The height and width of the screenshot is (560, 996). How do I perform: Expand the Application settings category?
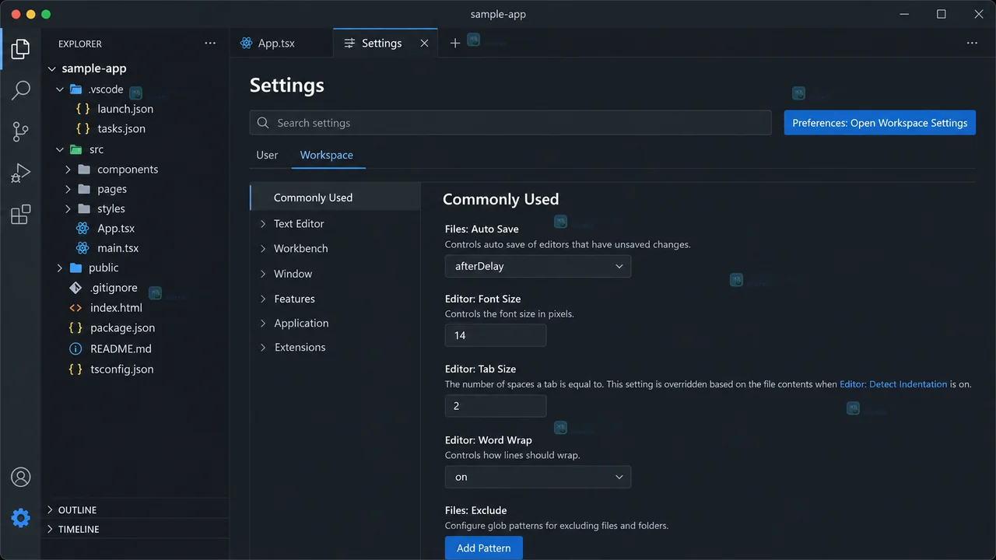(262, 324)
